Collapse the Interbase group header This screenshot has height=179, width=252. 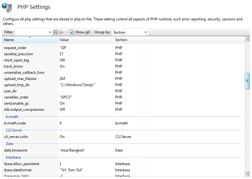pos(13,157)
